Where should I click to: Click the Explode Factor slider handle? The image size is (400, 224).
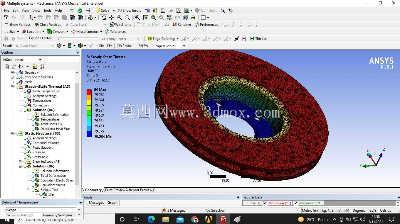[59, 38]
